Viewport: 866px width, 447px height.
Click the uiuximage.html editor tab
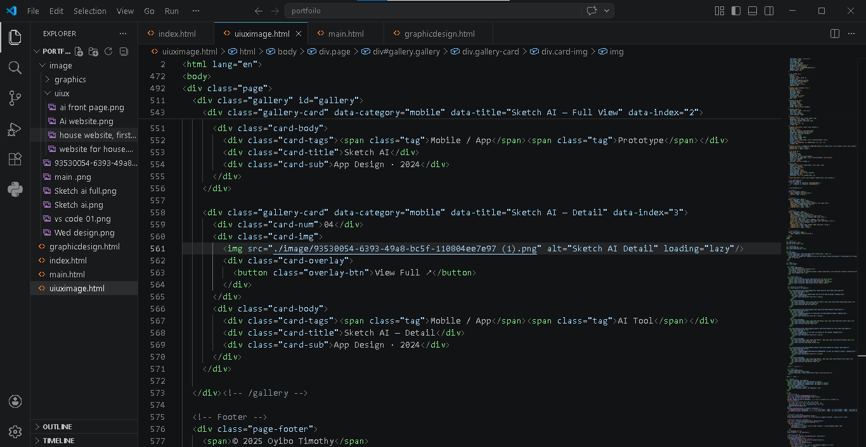click(x=261, y=34)
